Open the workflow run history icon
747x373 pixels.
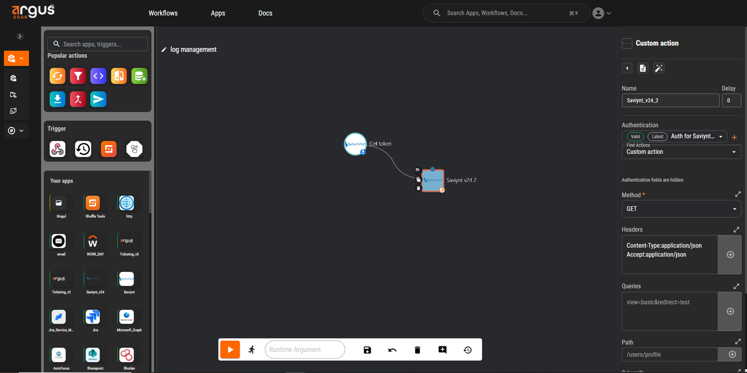click(467, 350)
